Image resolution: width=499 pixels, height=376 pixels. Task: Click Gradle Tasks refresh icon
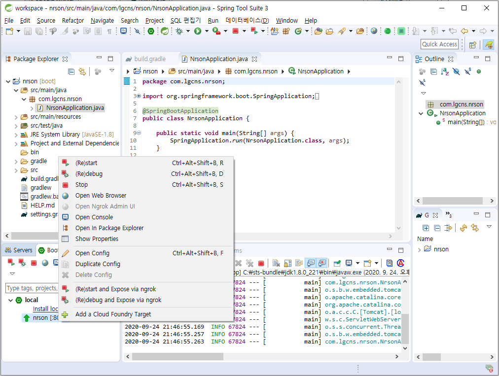pos(463,228)
